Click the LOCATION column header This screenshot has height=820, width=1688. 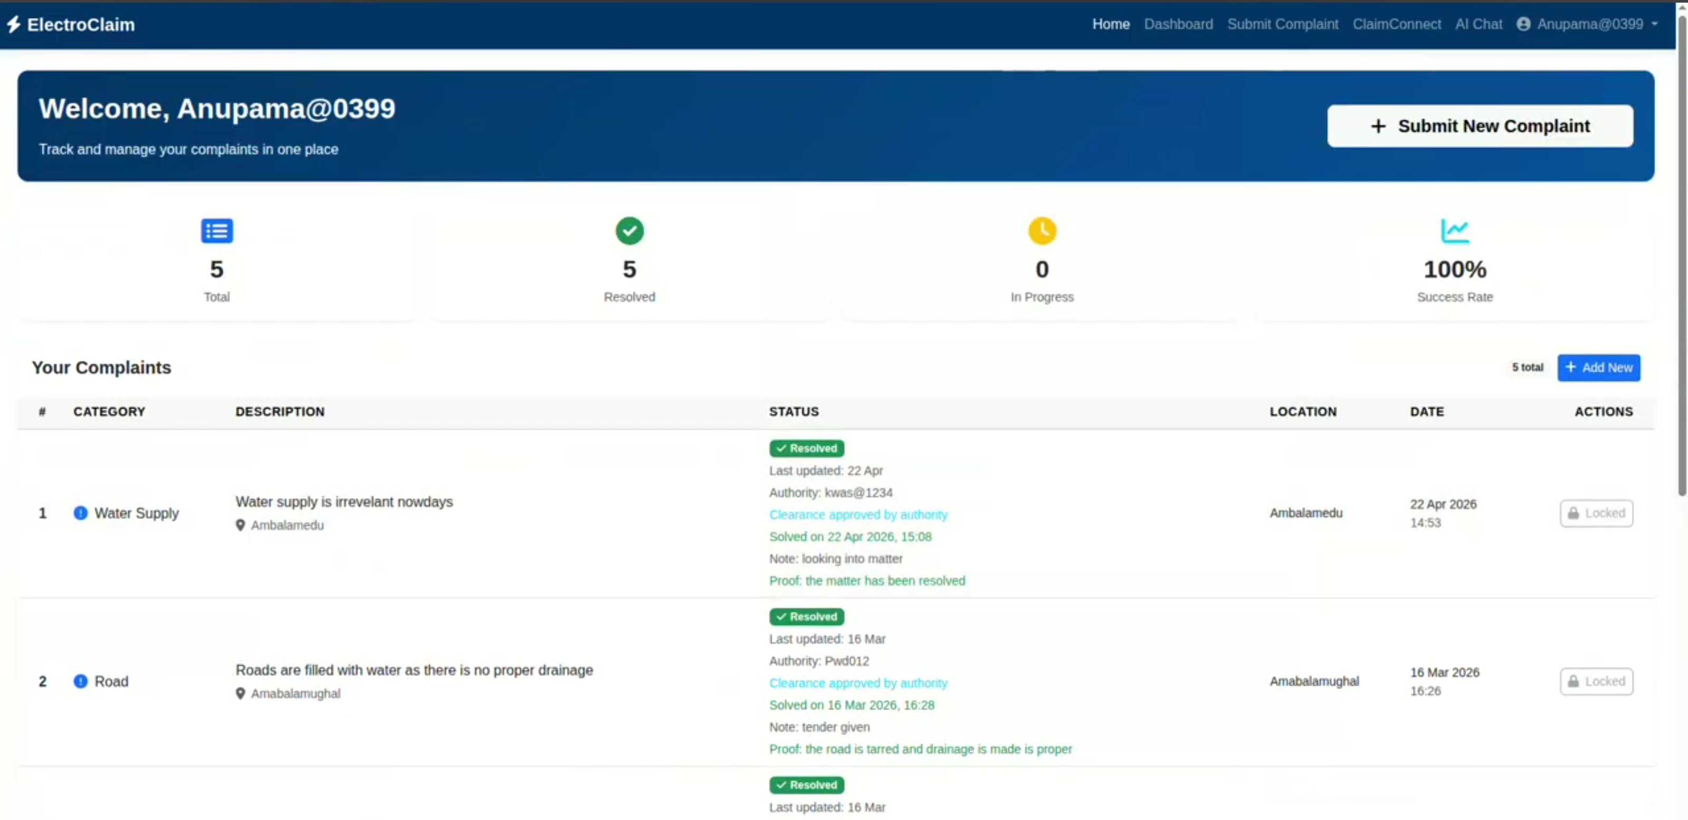[1303, 411]
